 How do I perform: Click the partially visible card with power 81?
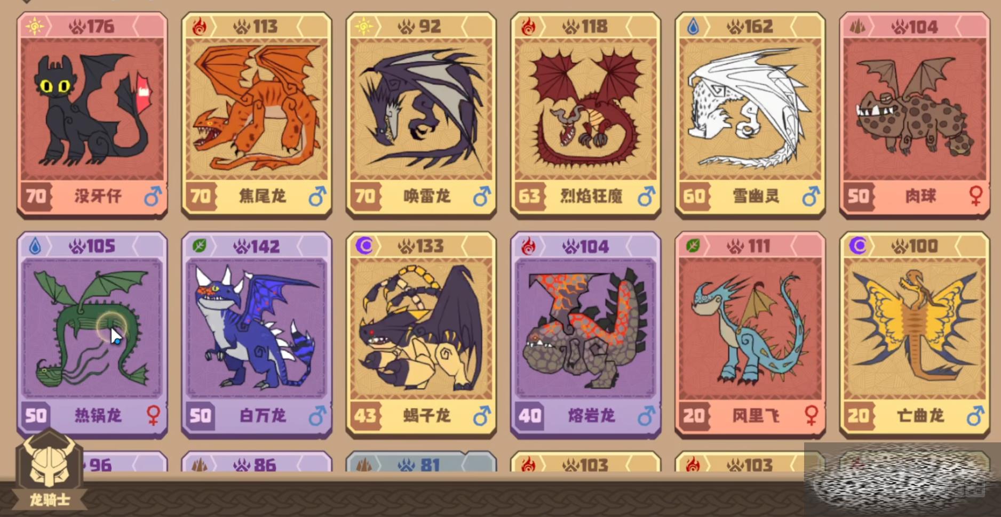pyautogui.click(x=422, y=462)
